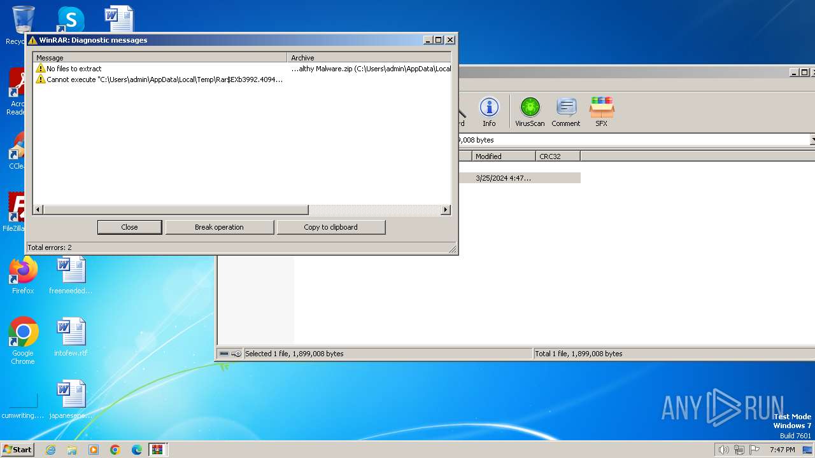
Task: Switch to WinRAR taskbar button
Action: (157, 450)
